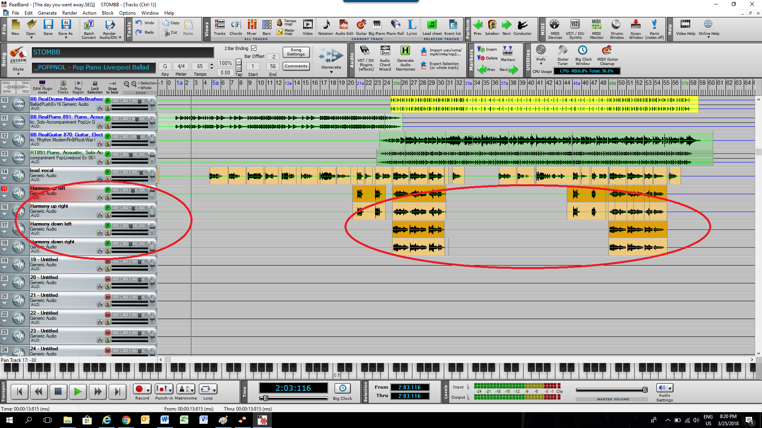This screenshot has height=428, width=762.
Task: Click the G key button
Action: 165,66
